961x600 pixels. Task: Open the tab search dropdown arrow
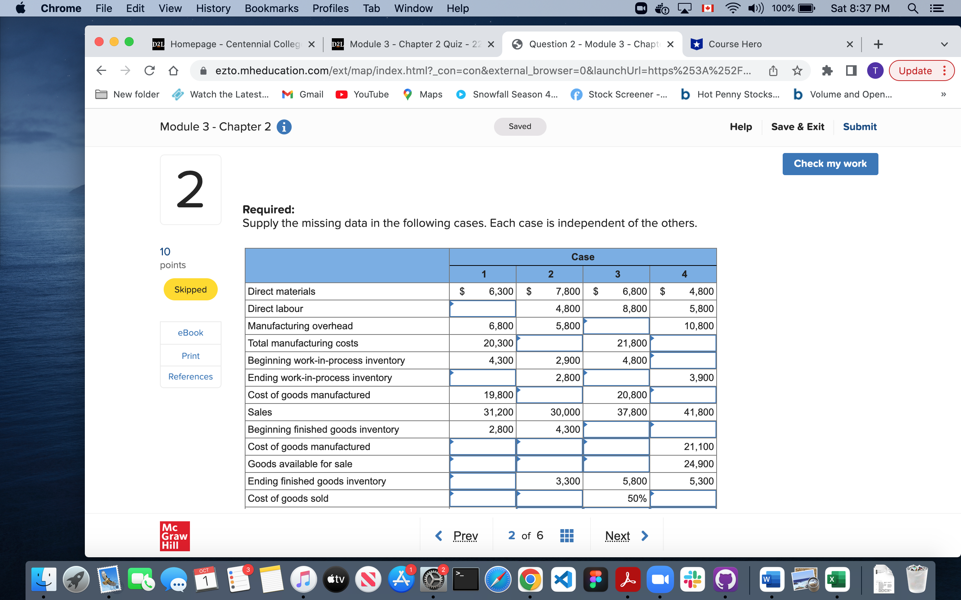pos(944,44)
